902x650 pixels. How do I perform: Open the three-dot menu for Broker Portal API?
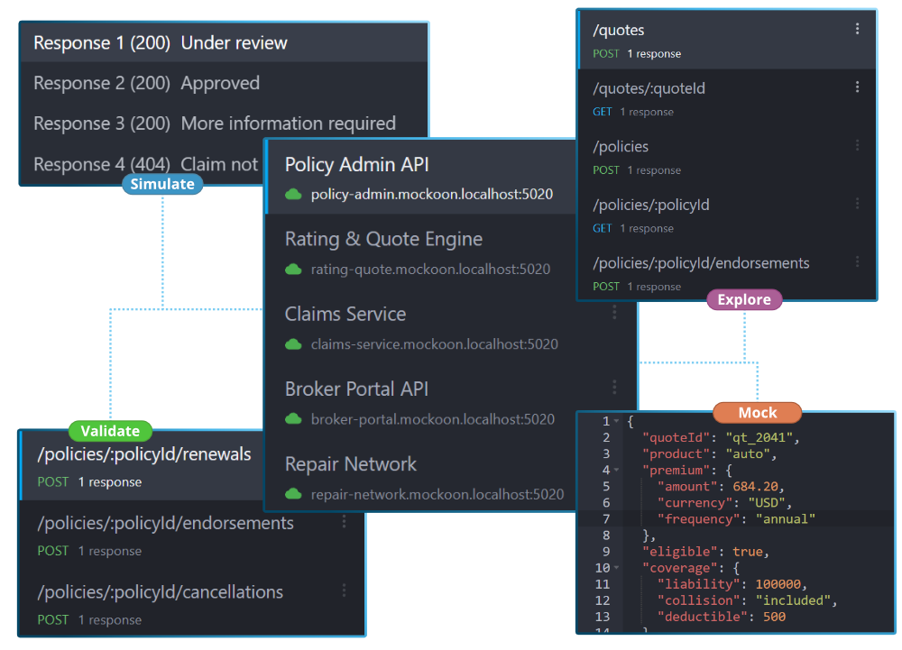click(x=614, y=387)
